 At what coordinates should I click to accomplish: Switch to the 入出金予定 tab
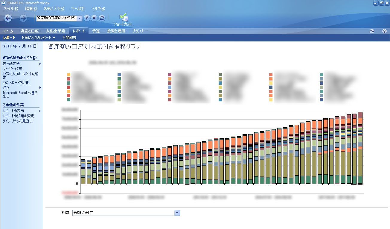click(x=56, y=31)
